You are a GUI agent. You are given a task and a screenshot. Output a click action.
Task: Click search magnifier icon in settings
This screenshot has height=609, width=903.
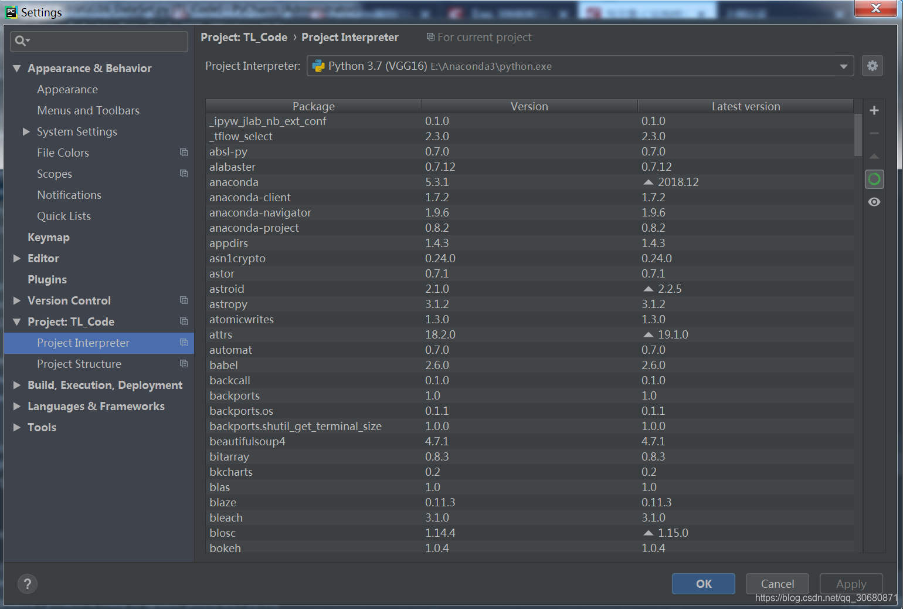[x=22, y=40]
